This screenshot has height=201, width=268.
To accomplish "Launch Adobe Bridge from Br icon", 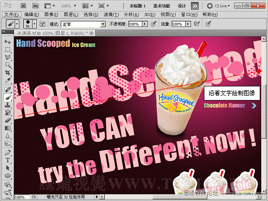I will [x=24, y=6].
